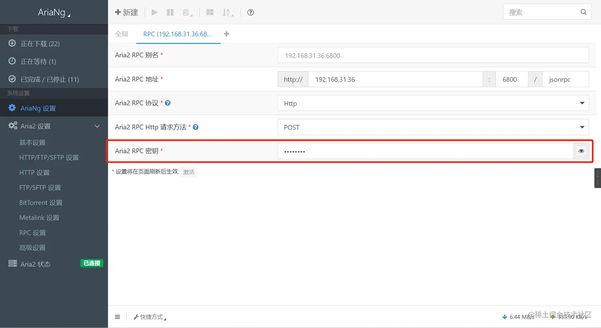The image size is (601, 328).
Task: Add a new RPC tab with plus
Action: click(x=227, y=34)
